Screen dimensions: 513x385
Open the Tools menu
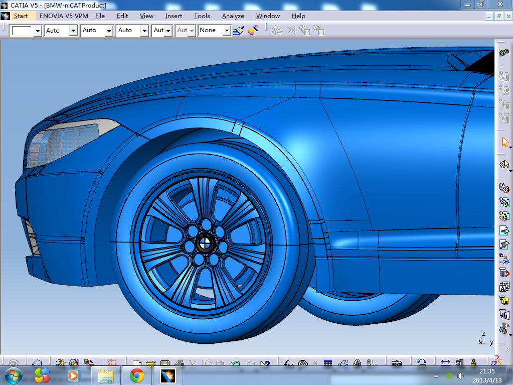coord(202,16)
